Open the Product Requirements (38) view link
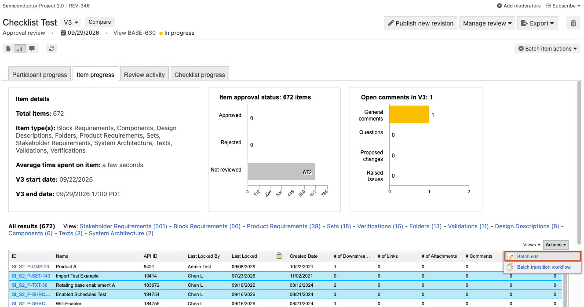584x307 pixels. pyautogui.click(x=284, y=226)
